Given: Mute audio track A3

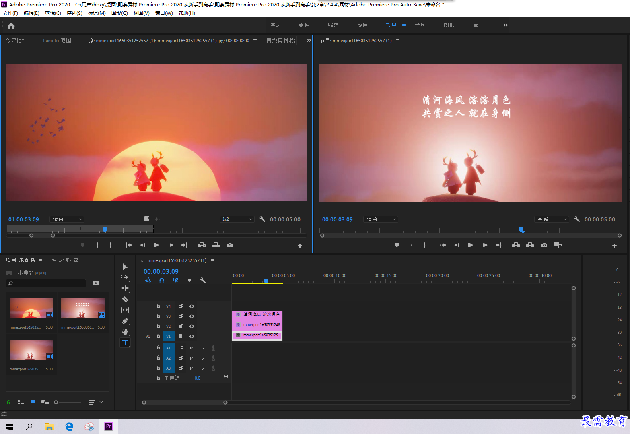Looking at the screenshot, I should 192,368.
